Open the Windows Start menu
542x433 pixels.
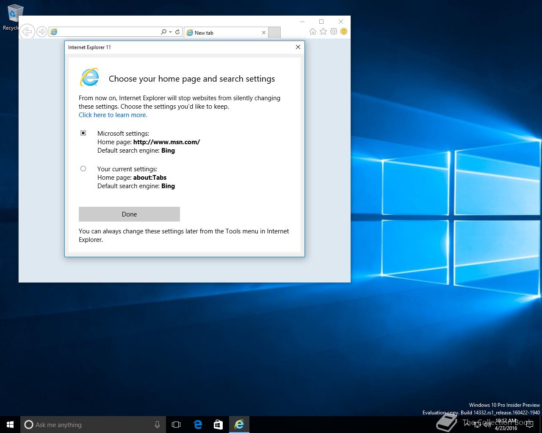[x=10, y=425]
